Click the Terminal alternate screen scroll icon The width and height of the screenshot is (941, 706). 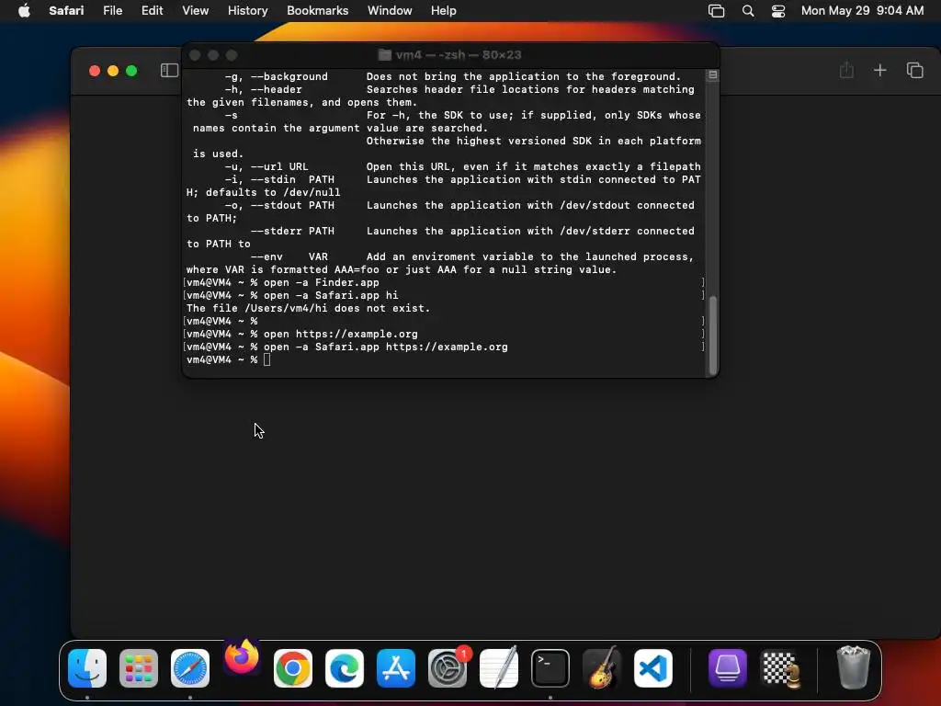(x=712, y=75)
